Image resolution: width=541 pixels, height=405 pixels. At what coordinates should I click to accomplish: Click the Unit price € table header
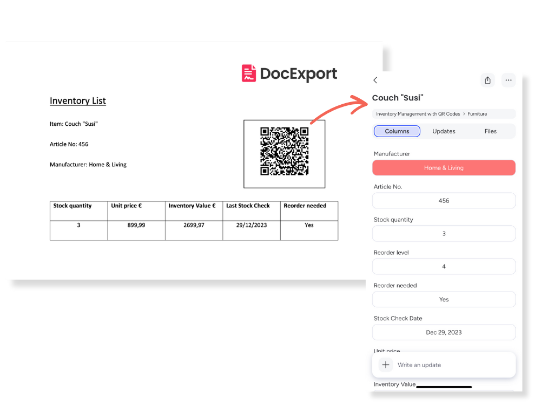pos(136,211)
